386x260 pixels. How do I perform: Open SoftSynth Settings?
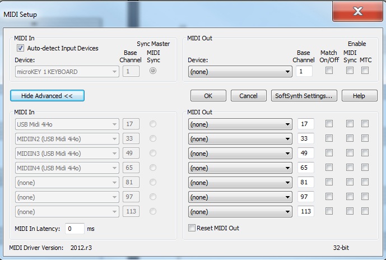click(x=304, y=96)
